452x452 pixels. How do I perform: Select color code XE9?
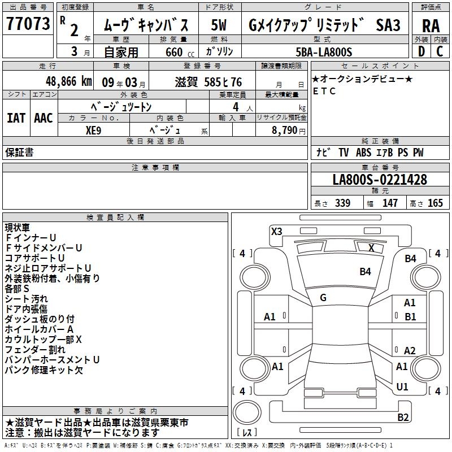(94, 129)
